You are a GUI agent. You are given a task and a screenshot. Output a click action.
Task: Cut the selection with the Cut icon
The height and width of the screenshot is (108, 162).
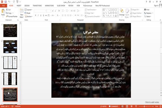7,10
